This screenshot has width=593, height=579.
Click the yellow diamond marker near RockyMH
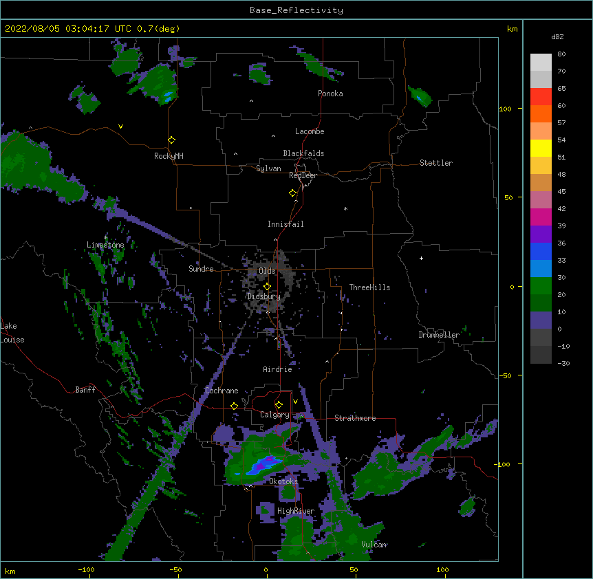coord(172,140)
